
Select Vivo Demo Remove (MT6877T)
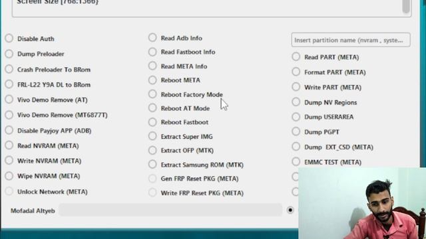(x=9, y=115)
